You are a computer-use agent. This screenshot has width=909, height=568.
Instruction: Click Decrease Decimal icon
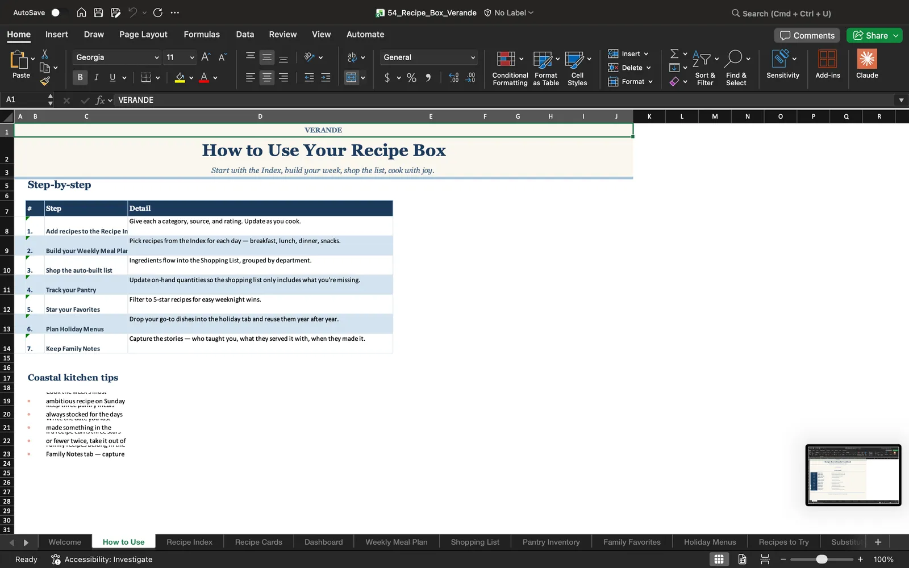point(470,77)
